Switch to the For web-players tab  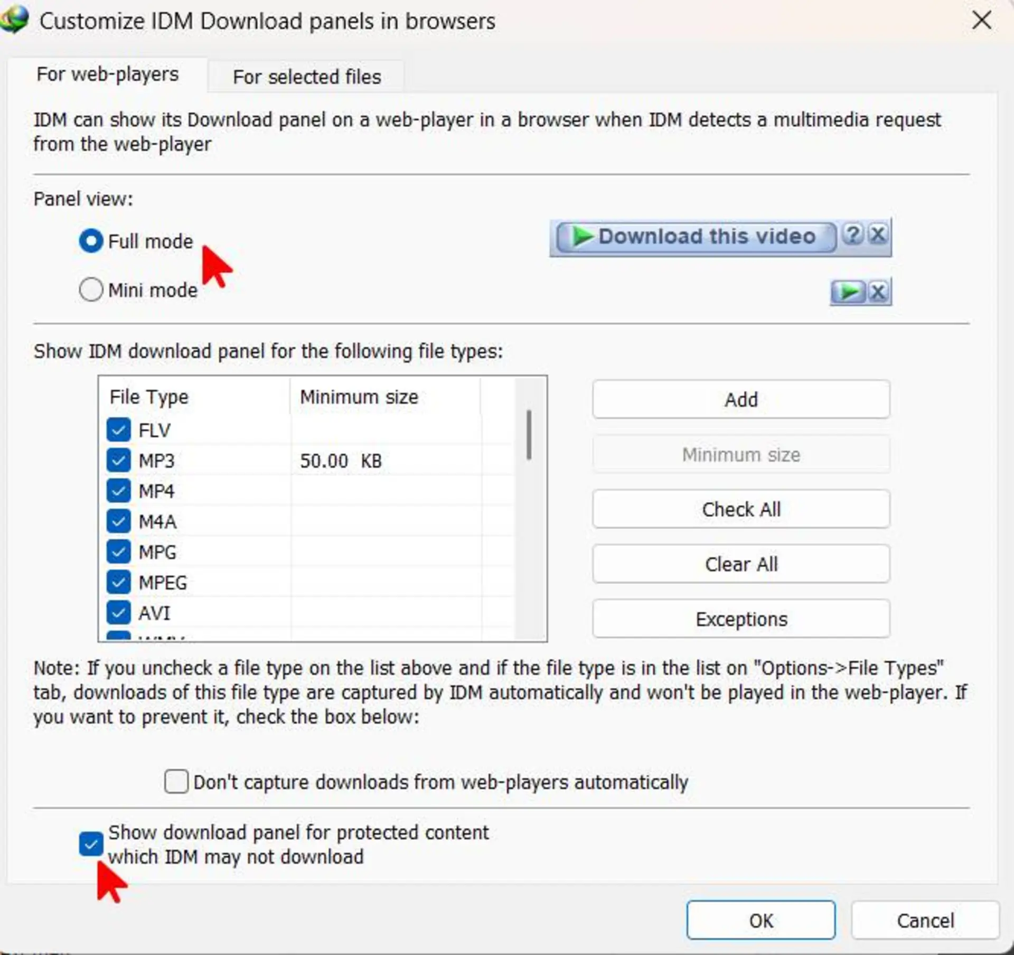point(107,74)
